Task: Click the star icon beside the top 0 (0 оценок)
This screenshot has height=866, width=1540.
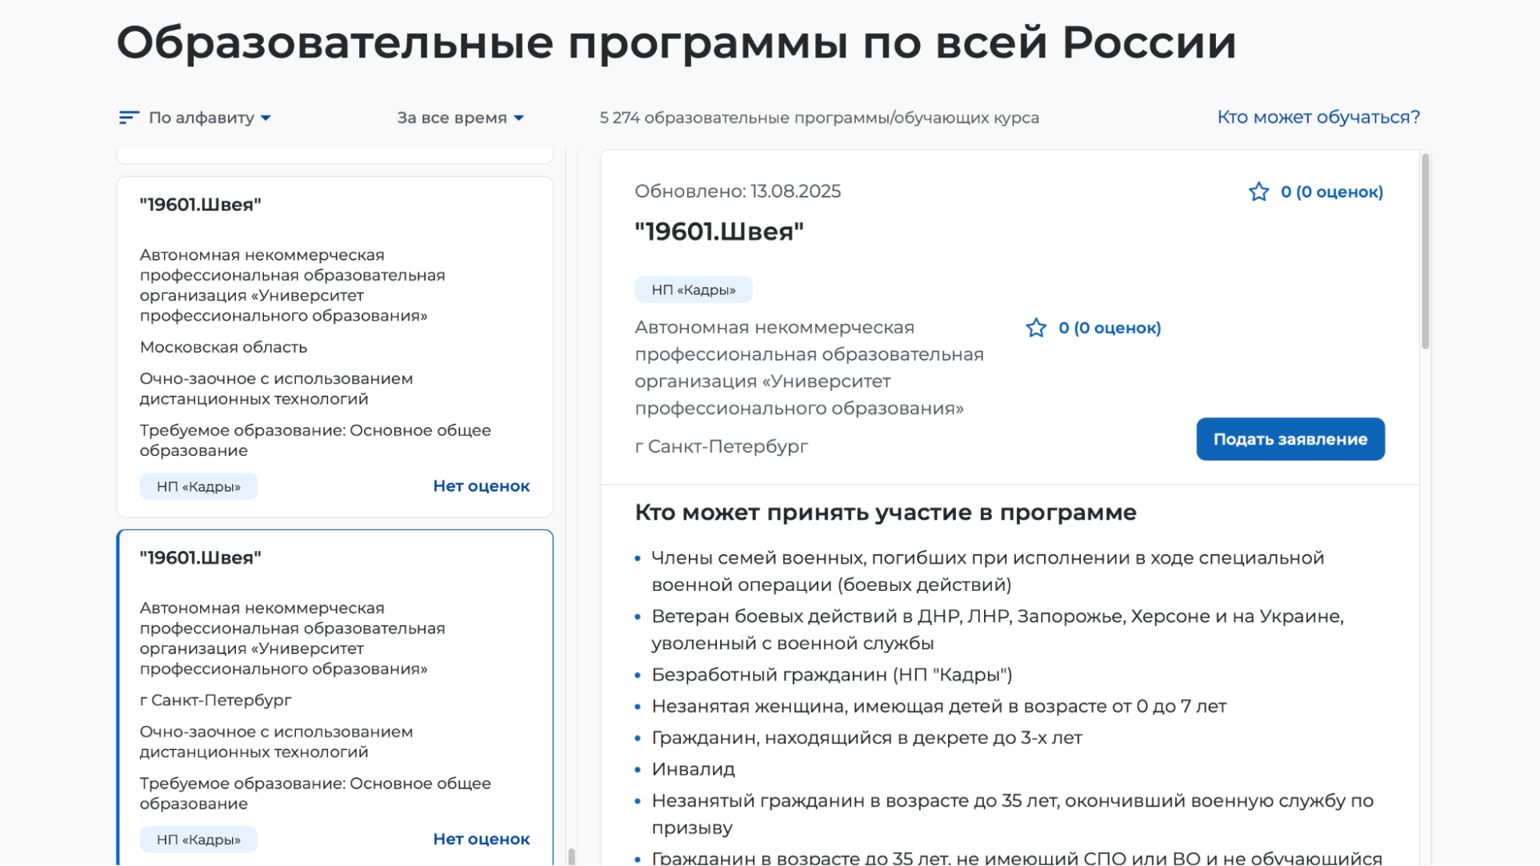Action: point(1258,192)
